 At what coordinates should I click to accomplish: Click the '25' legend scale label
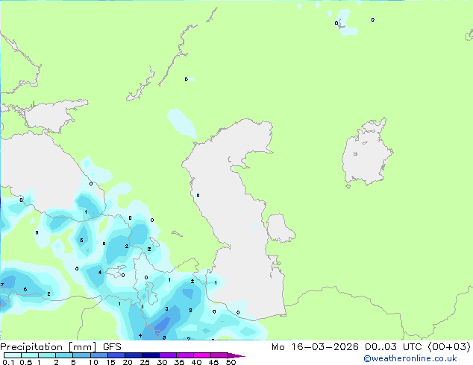click(x=145, y=362)
